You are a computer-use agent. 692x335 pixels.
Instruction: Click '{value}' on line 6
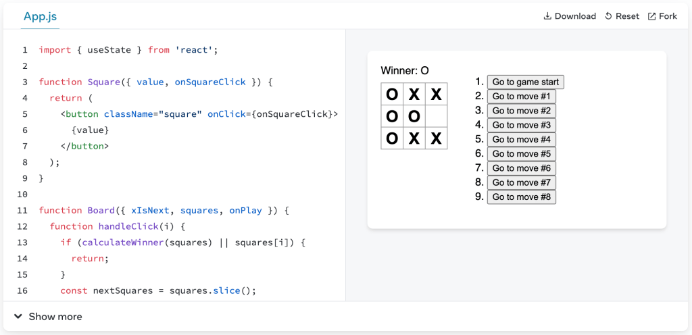90,130
